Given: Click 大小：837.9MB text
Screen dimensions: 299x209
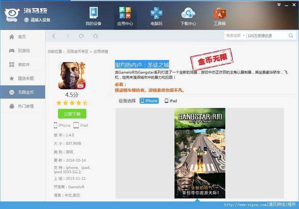Looking at the screenshot, I should 67,143.
